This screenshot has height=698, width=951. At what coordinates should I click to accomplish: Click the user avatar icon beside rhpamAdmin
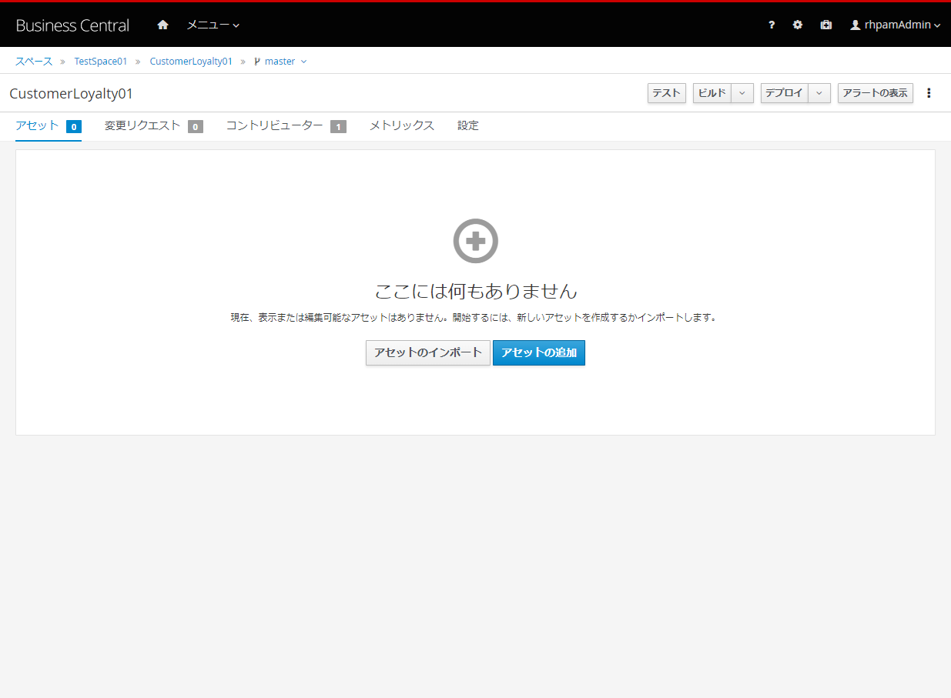[855, 25]
